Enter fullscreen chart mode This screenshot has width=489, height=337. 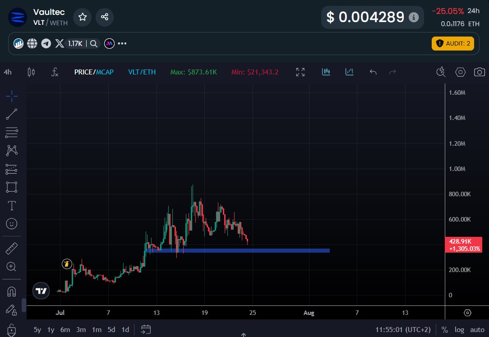click(300, 72)
